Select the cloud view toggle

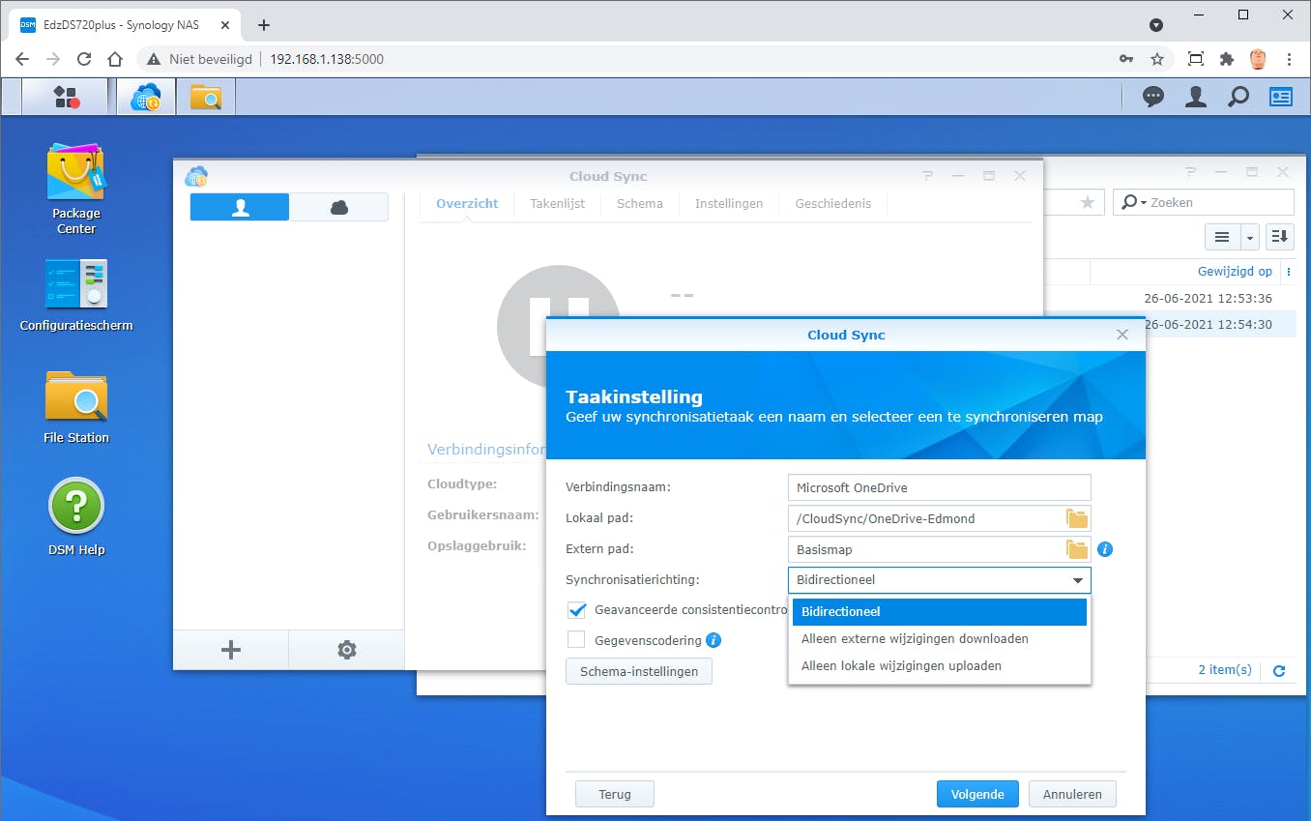339,207
